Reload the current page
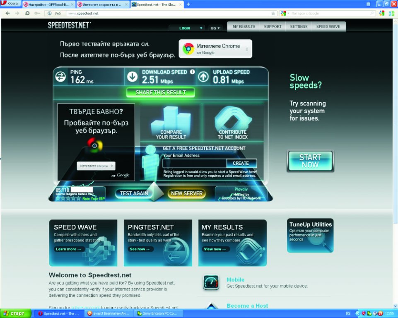Viewport: 398px width, 318px height. 27,13
